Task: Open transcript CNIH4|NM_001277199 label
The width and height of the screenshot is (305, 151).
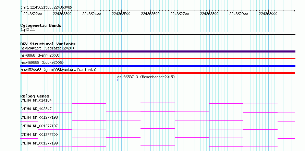Action: click(x=39, y=143)
